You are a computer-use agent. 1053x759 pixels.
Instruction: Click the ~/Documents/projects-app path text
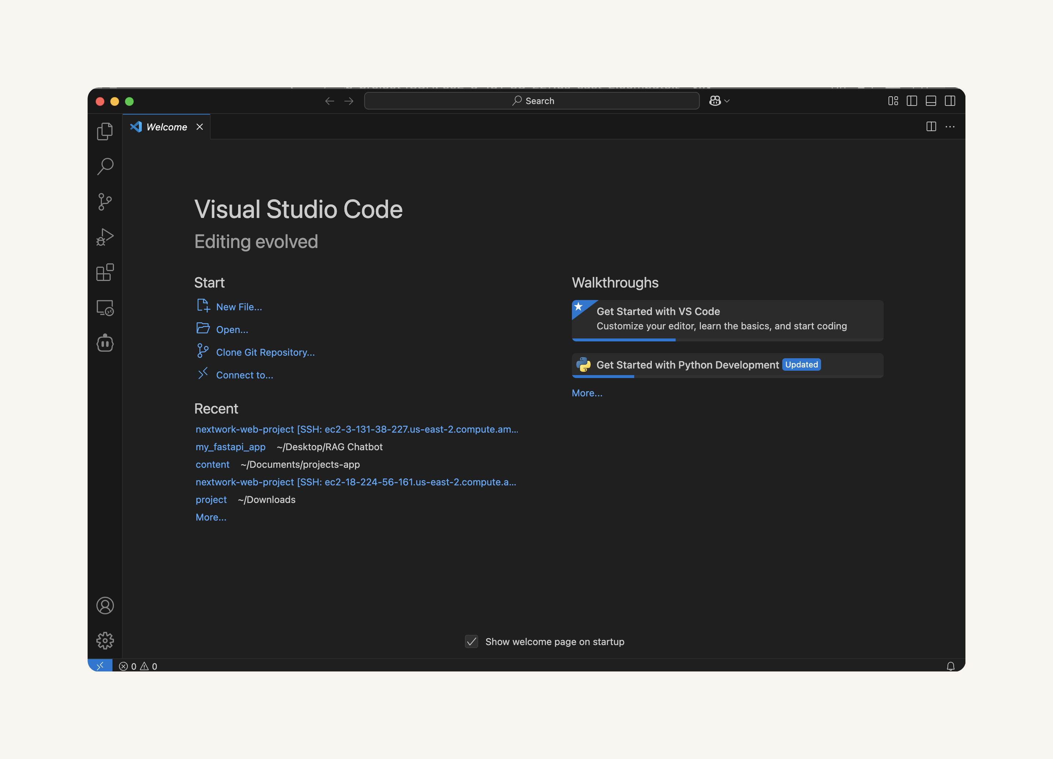300,464
